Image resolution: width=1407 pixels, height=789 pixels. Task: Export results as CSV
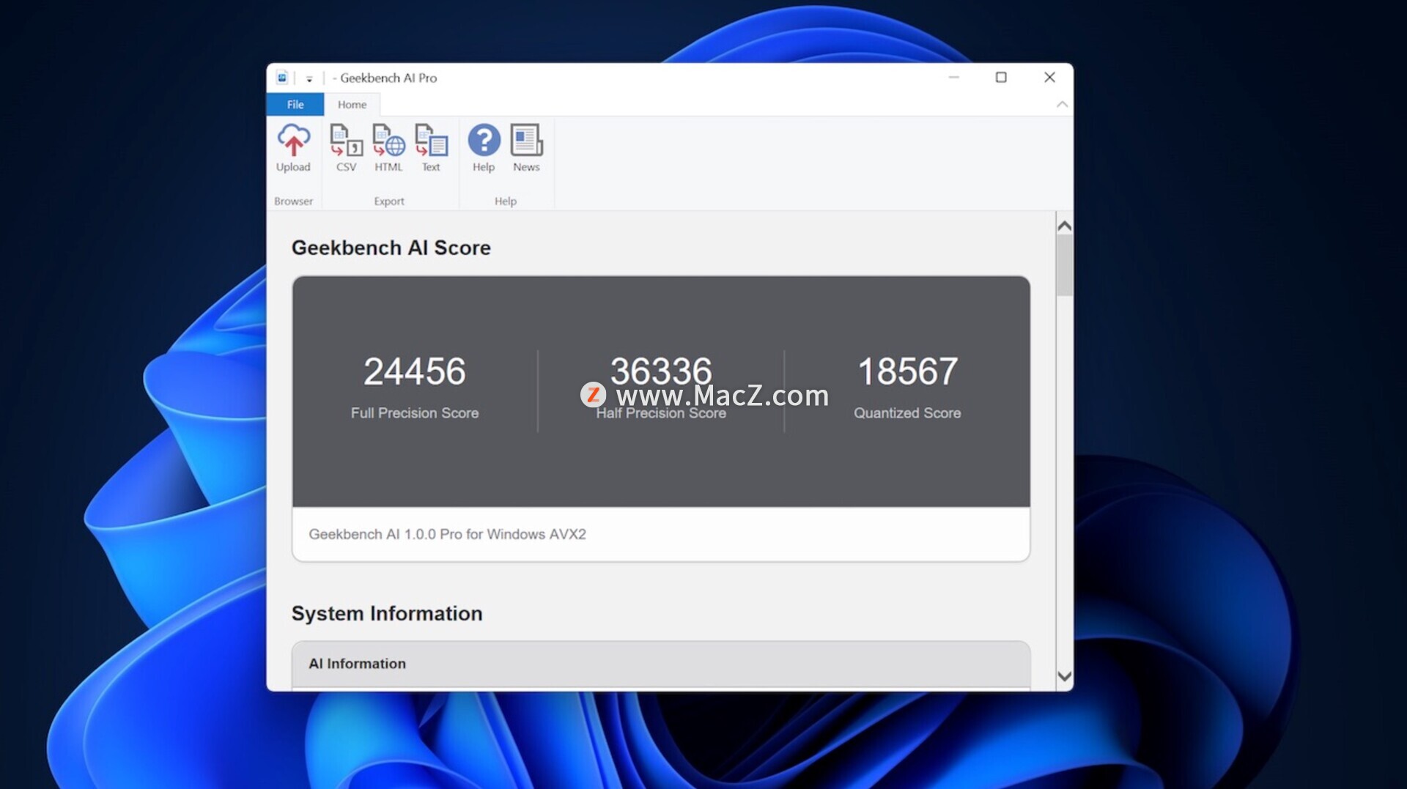click(x=346, y=148)
